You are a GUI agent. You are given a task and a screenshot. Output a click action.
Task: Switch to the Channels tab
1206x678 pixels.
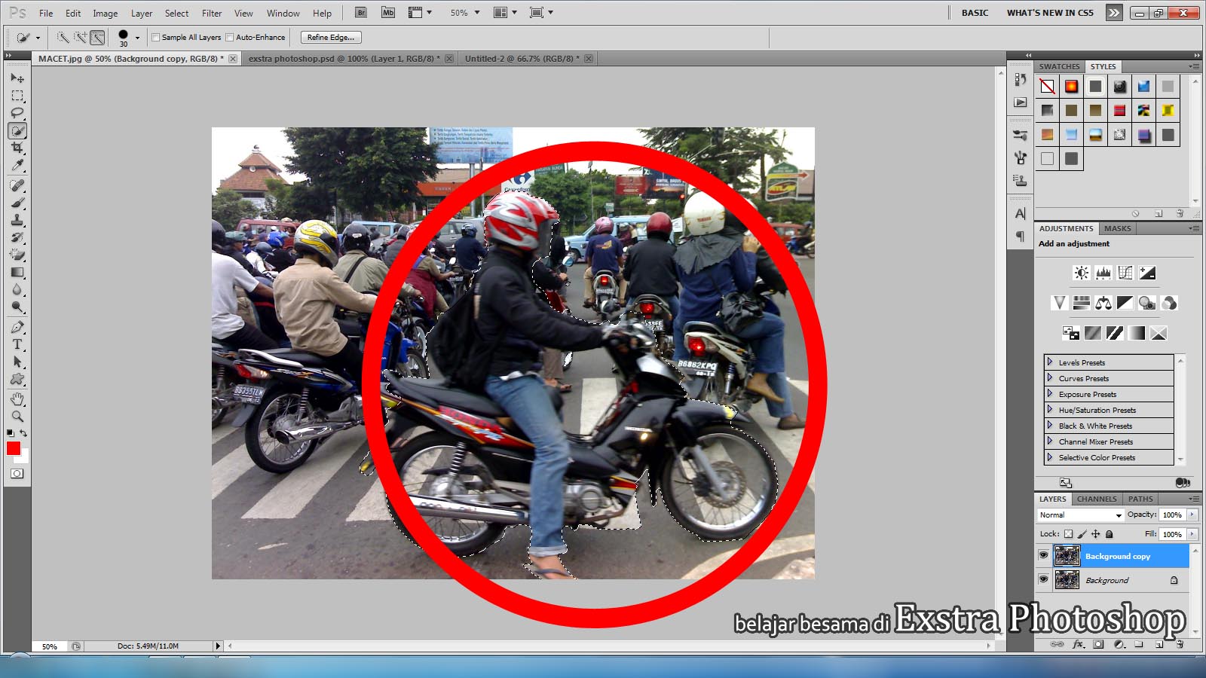click(x=1096, y=498)
